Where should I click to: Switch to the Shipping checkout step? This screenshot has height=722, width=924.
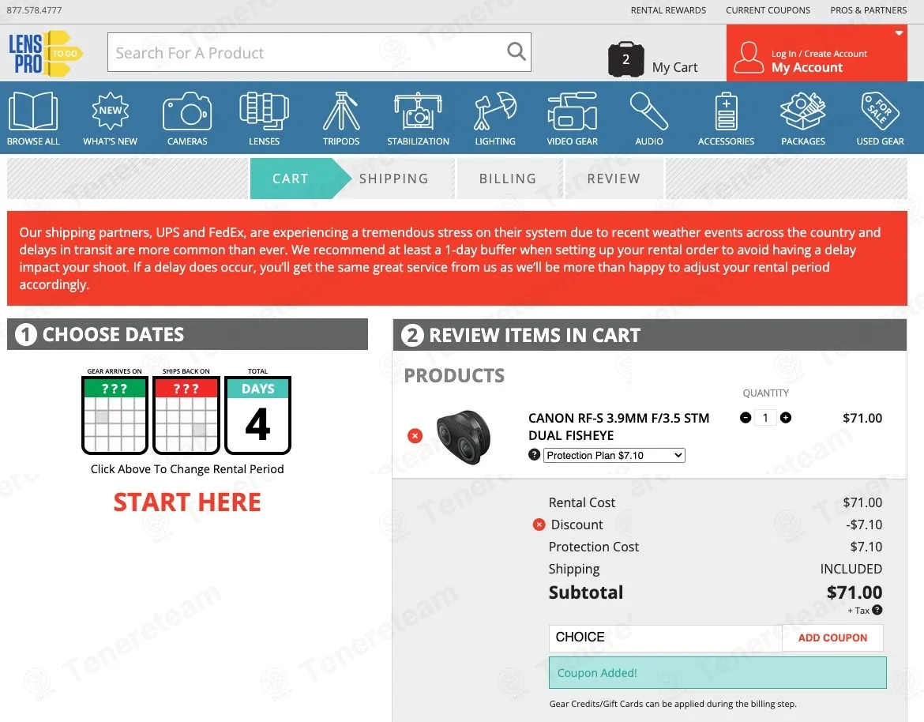coord(393,179)
